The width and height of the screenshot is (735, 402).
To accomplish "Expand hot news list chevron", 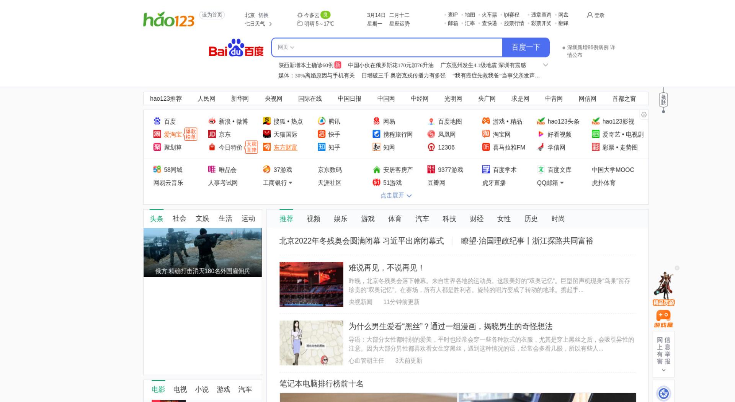I will 546,65.
